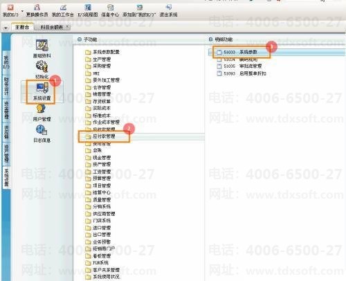Switch to the 科目余额表 tab
Screen dimensions: 346x281
click(52, 27)
